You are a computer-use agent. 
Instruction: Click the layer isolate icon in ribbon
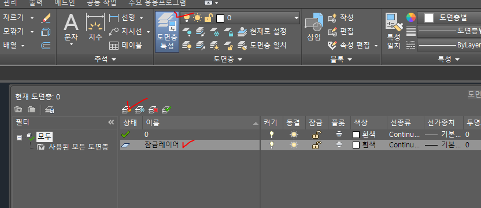pyautogui.click(x=201, y=31)
